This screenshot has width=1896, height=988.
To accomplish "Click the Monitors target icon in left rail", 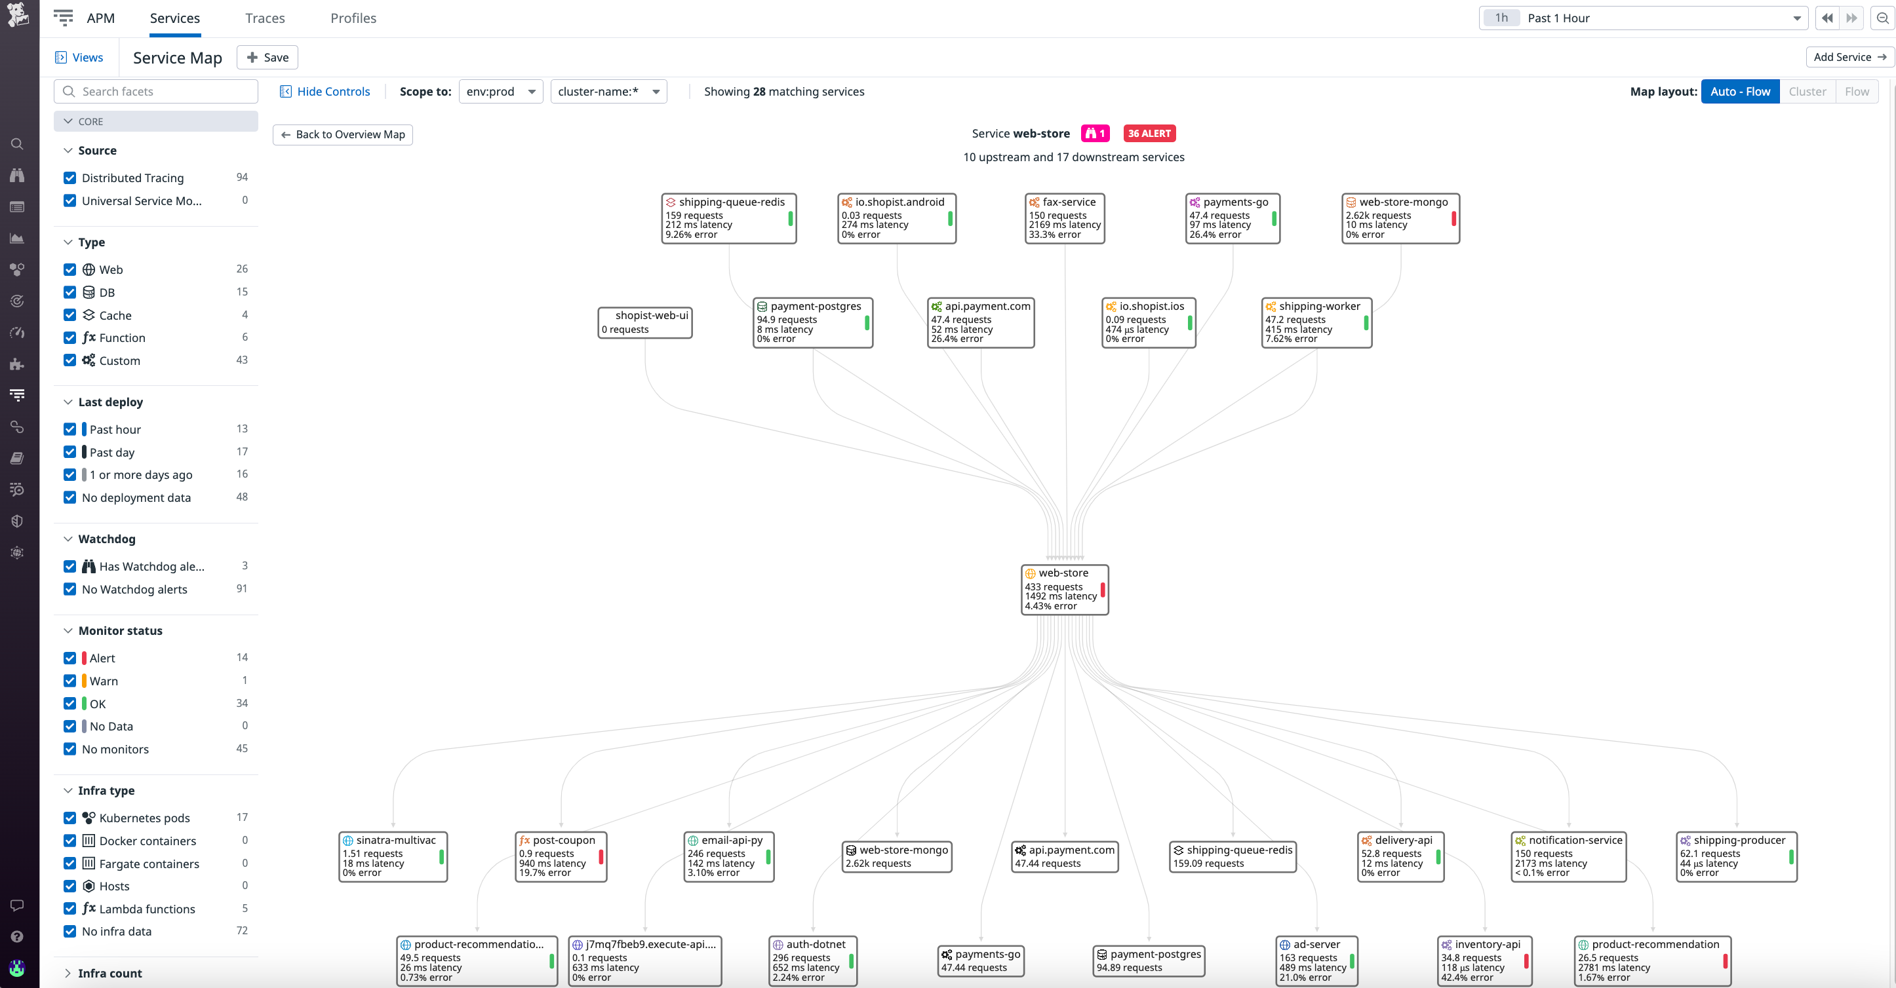I will [17, 300].
